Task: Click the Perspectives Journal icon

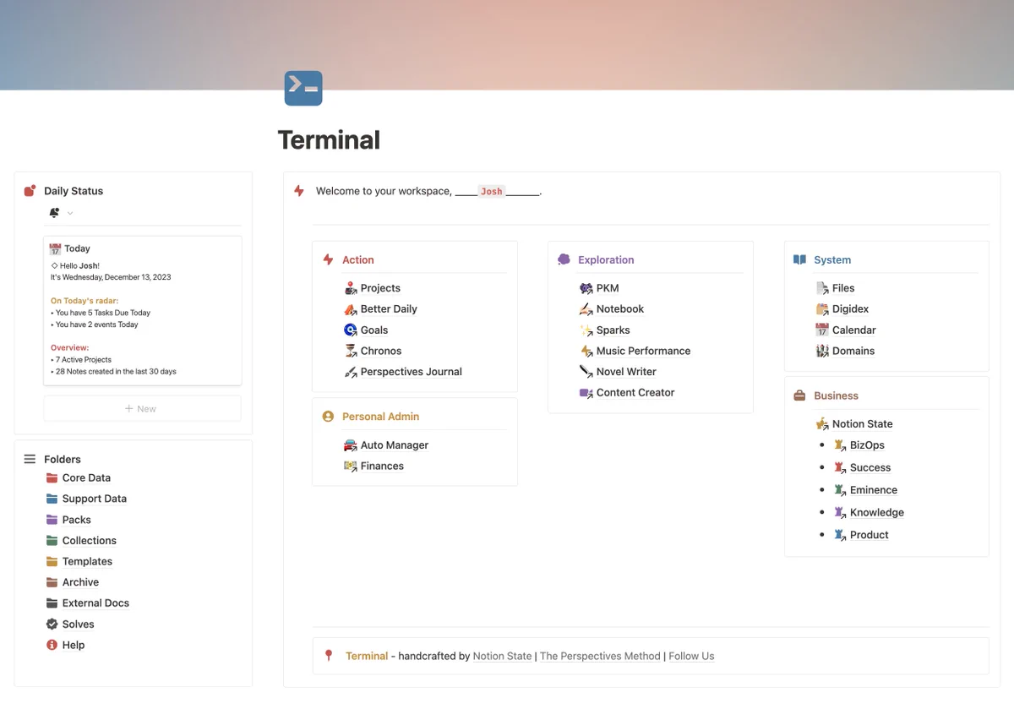Action: 351,372
